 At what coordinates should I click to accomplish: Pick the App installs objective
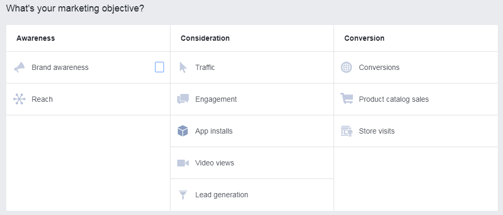[x=214, y=131]
